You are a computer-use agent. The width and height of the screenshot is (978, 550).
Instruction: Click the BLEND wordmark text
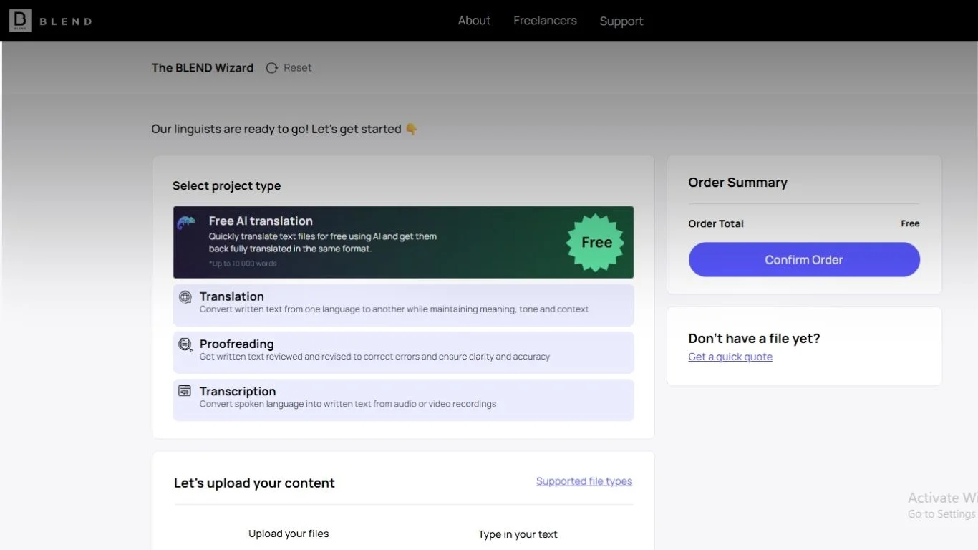(x=66, y=21)
